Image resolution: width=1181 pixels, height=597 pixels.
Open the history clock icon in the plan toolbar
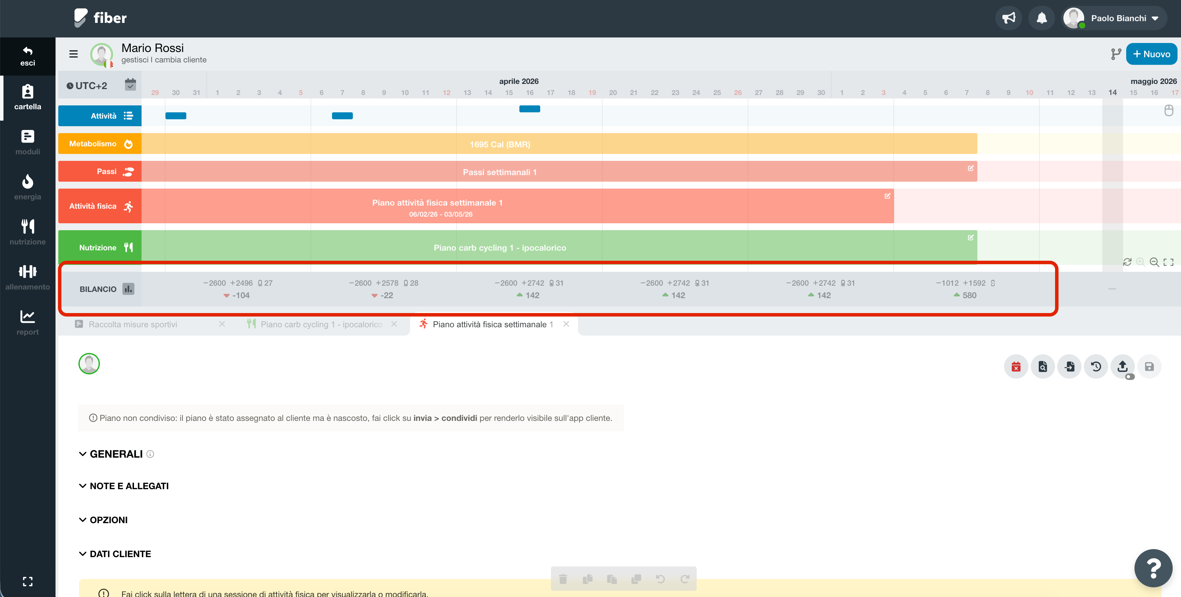pyautogui.click(x=1096, y=366)
